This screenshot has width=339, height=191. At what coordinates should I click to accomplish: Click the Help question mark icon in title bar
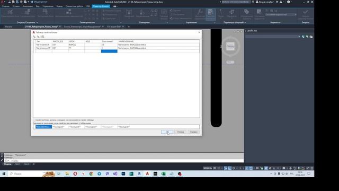pos(288,2)
